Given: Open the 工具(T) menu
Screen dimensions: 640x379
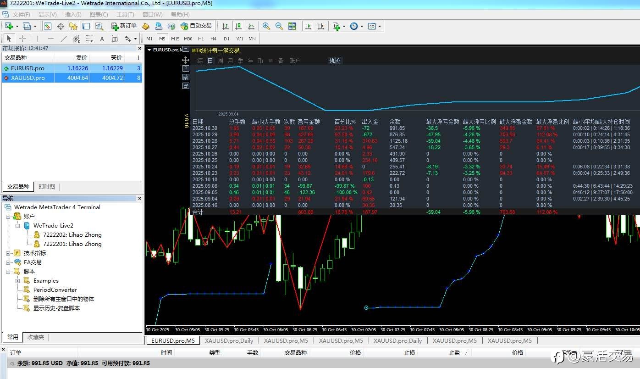Looking at the screenshot, I should pyautogui.click(x=125, y=15).
